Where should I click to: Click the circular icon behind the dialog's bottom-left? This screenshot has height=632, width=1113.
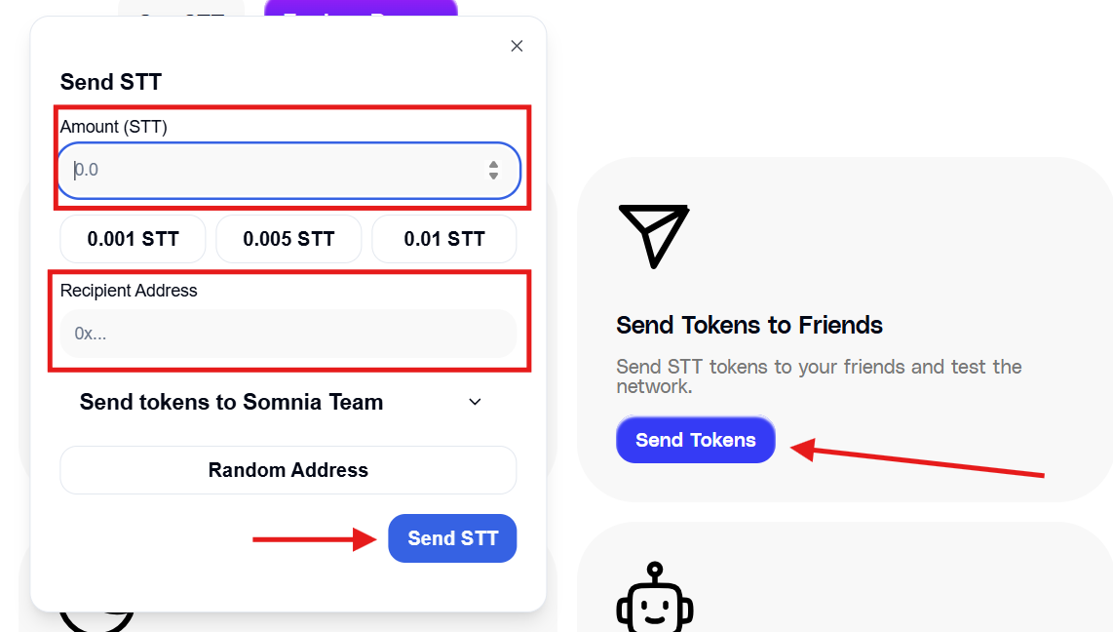[x=96, y=619]
